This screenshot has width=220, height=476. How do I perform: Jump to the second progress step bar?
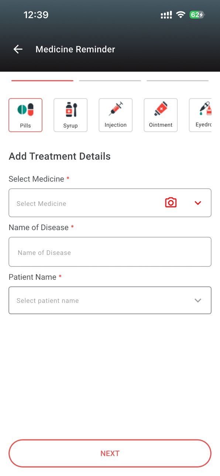point(110,80)
